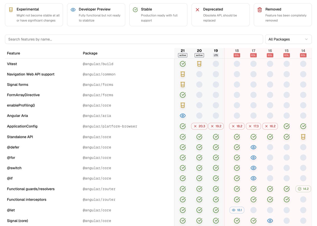
Task: Click the 18.1 preview badge for @let
Action: tap(237, 210)
